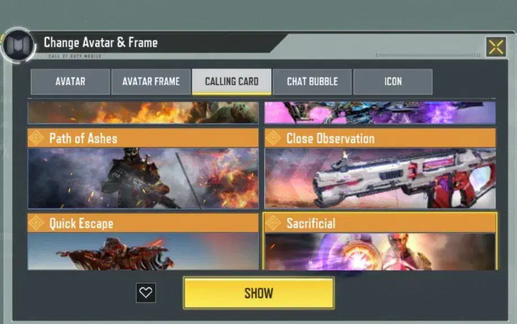This screenshot has width=517, height=324.
Task: Choose the fiery calling card at top left
Action: click(x=143, y=112)
